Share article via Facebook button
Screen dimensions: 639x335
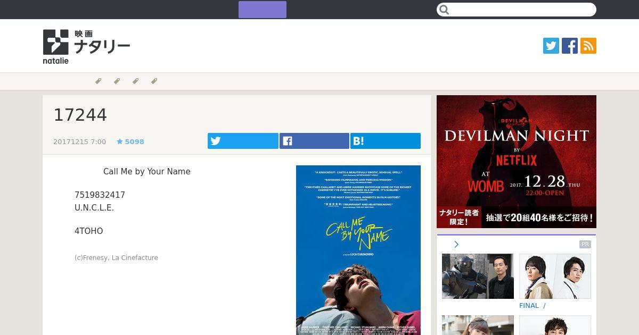[314, 141]
